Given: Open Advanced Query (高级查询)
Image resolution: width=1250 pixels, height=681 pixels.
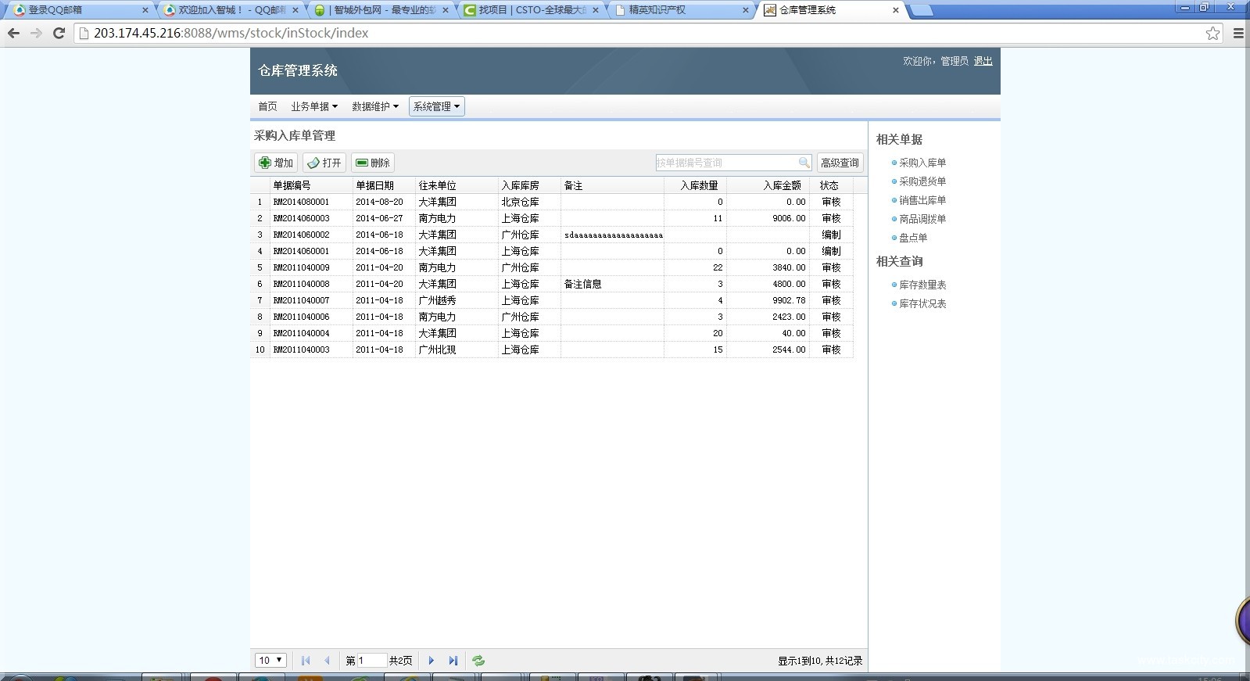Looking at the screenshot, I should pos(840,163).
